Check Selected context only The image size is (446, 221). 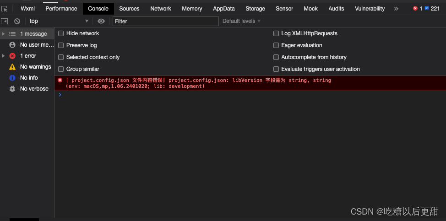tap(61, 57)
